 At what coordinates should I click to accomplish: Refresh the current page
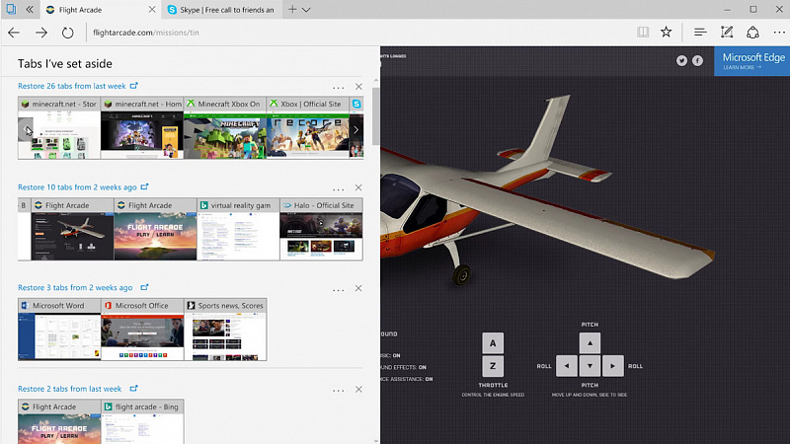pyautogui.click(x=67, y=33)
